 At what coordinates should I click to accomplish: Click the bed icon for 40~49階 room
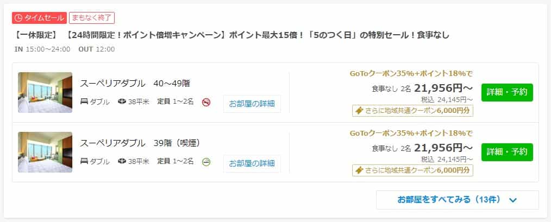[84, 102]
